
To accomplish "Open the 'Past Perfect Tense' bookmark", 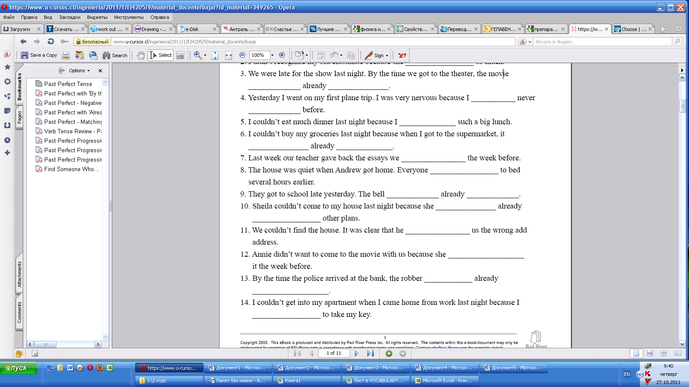I will point(68,84).
